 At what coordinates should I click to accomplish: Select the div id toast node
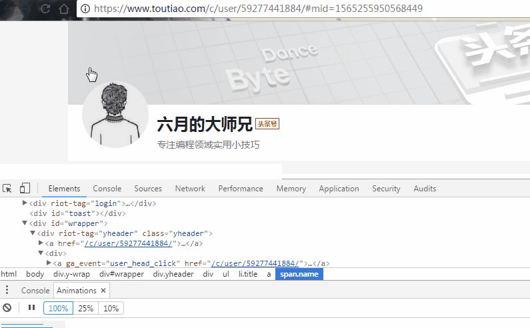[x=77, y=213]
